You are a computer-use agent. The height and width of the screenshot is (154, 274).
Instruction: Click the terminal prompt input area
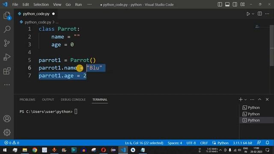(x=76, y=111)
